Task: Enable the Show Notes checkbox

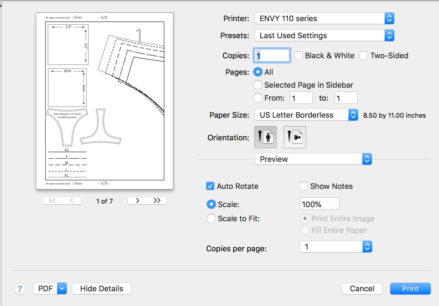Action: pyautogui.click(x=304, y=186)
